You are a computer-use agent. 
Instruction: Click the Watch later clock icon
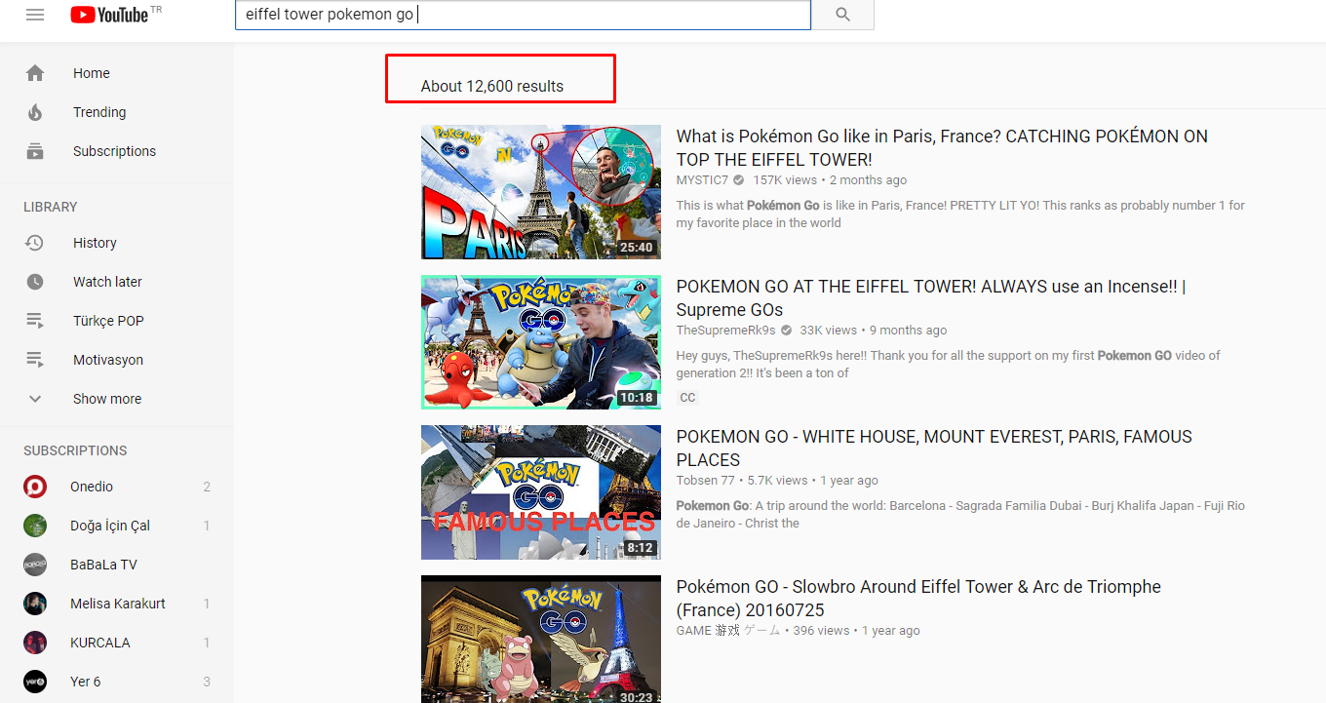pos(35,282)
